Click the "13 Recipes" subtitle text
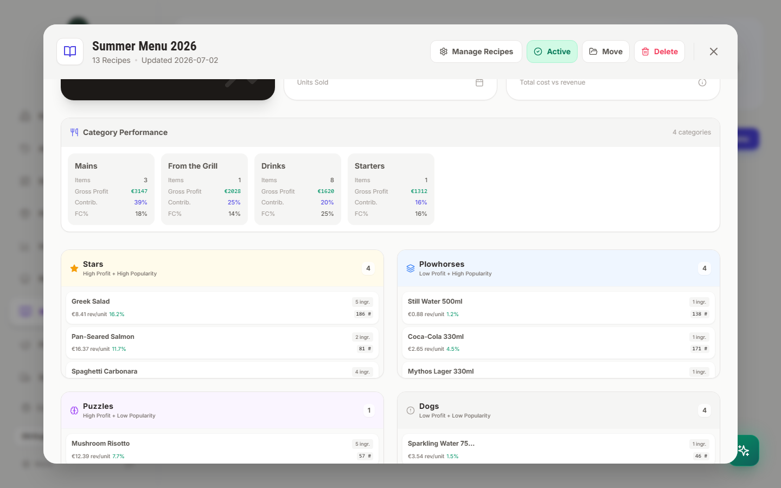 click(x=111, y=60)
